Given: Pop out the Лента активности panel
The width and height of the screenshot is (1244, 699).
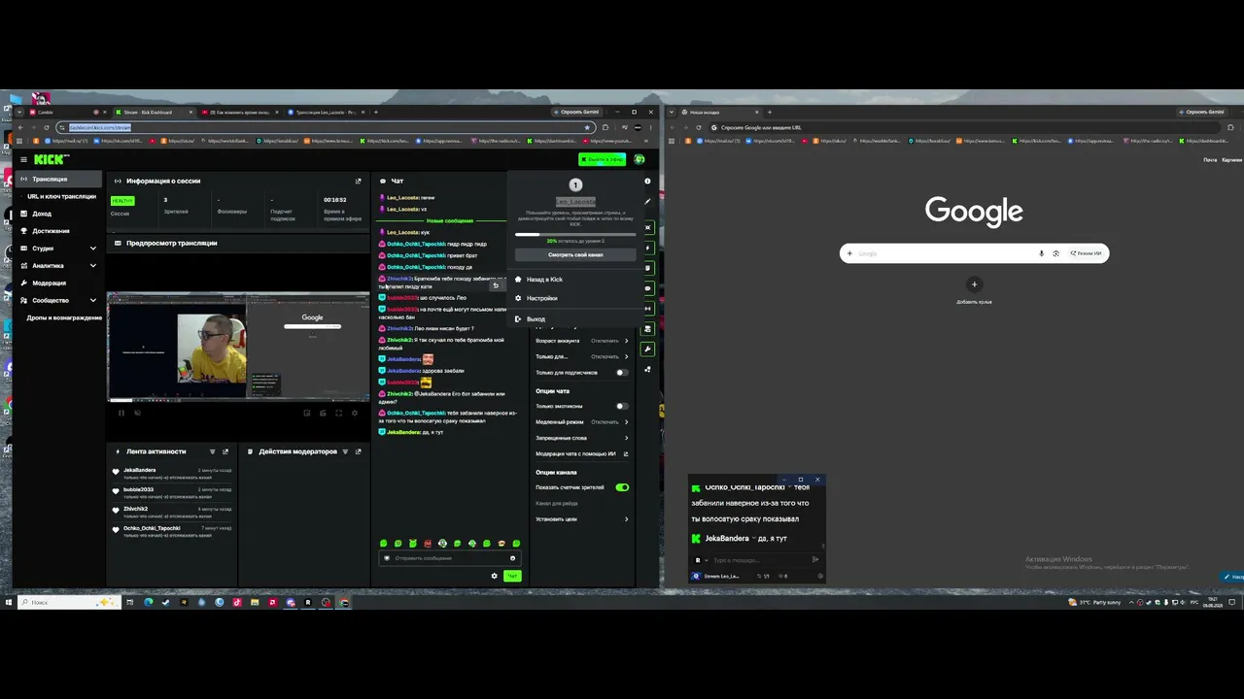Looking at the screenshot, I should tap(225, 451).
